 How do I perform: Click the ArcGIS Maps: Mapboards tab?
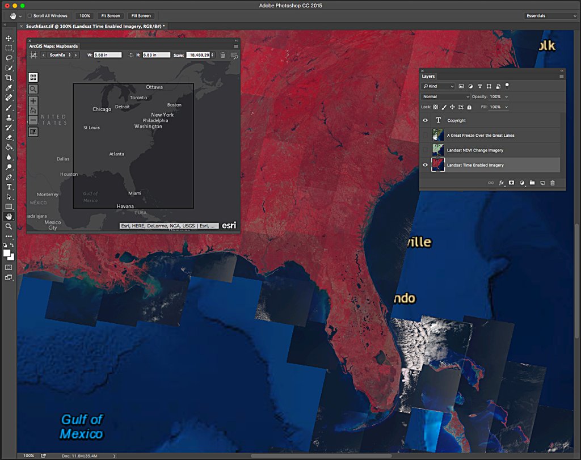[x=53, y=47]
